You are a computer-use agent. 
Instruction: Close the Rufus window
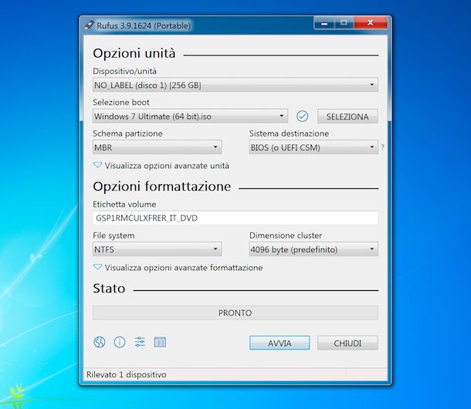coord(371,23)
